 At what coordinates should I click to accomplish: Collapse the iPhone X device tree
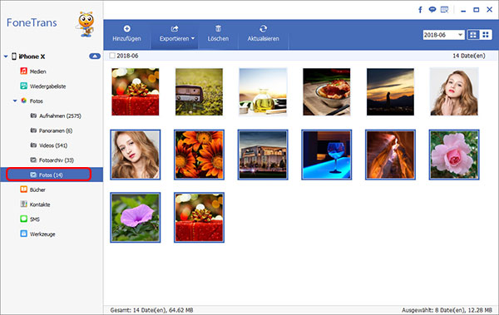click(6, 57)
